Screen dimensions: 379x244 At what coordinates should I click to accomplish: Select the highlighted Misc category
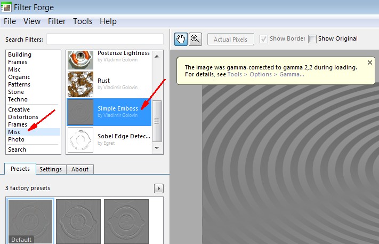(x=34, y=132)
